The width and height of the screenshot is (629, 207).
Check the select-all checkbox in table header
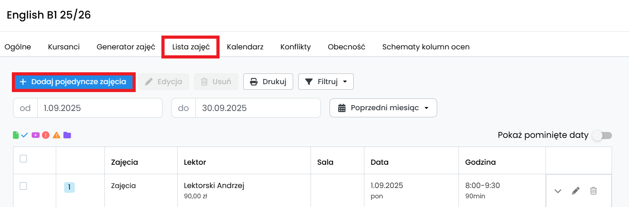pyautogui.click(x=23, y=158)
